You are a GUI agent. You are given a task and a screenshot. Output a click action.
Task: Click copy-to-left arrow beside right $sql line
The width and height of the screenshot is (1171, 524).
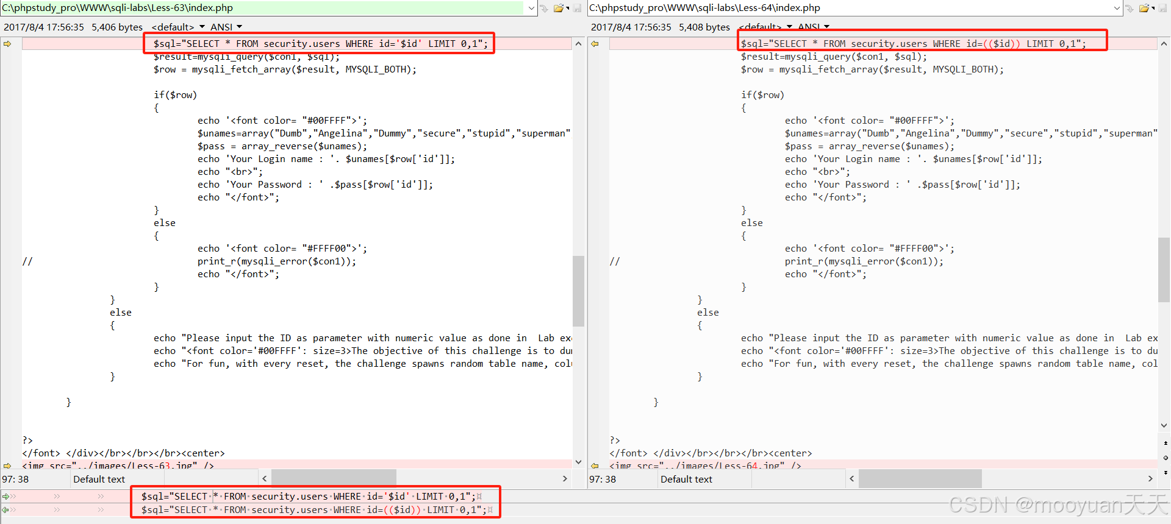click(595, 44)
